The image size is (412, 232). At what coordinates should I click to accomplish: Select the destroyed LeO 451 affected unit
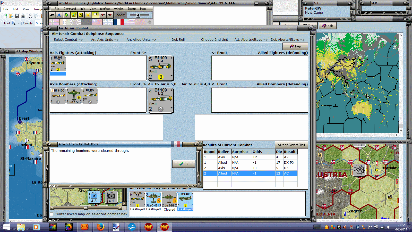click(153, 200)
